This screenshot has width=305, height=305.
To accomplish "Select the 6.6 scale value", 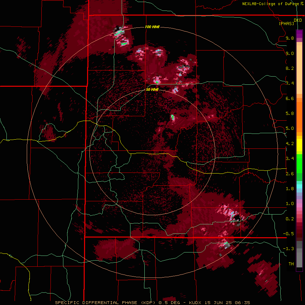I will [x=290, y=99].
